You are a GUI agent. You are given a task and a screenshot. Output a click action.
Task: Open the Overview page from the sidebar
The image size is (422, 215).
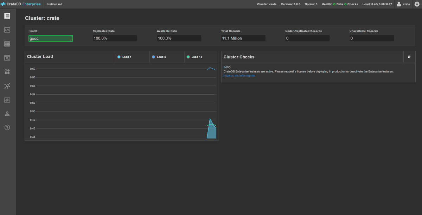7,16
